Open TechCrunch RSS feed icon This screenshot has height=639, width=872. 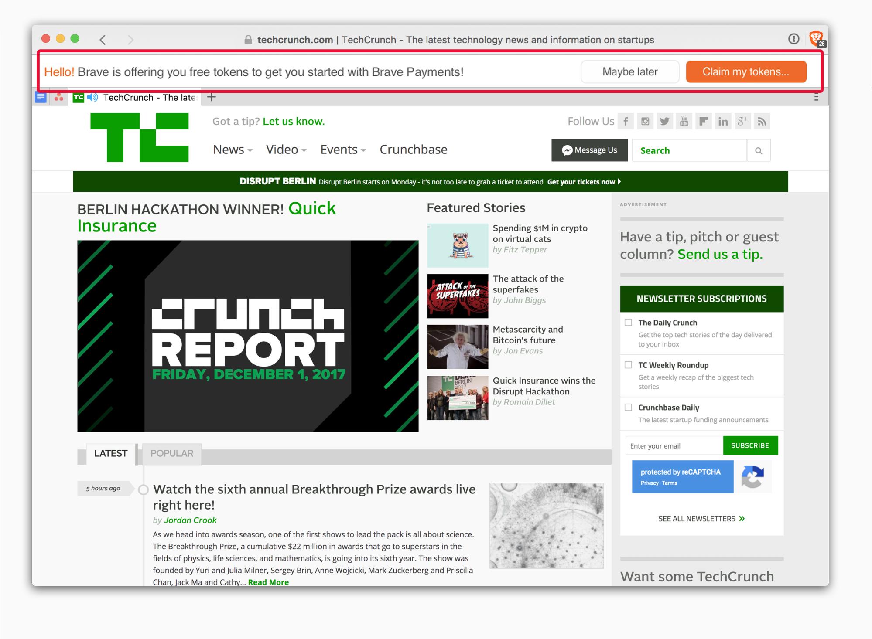[x=762, y=121]
